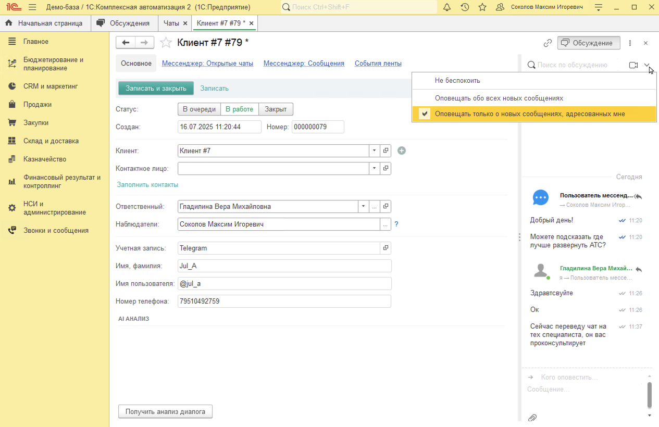Switch to Обсуждения tab

click(x=124, y=23)
